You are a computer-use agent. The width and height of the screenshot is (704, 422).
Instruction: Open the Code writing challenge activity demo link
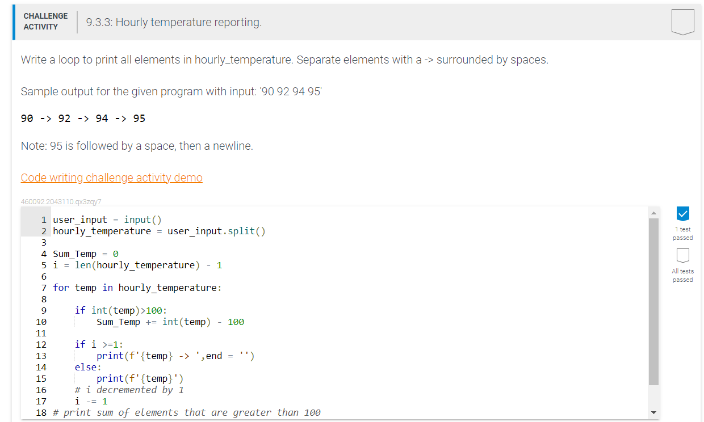pos(111,178)
